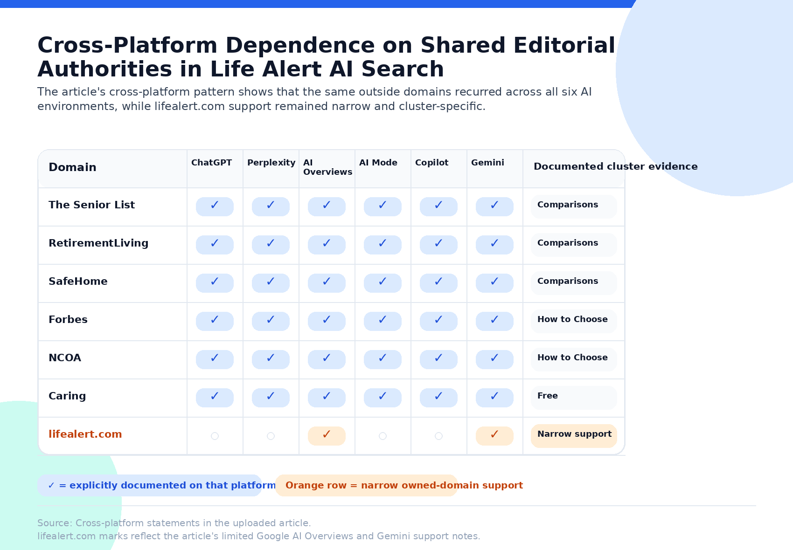Click SafeHome AI Mode checkmark
Screen dimensions: 793x550
point(383,283)
